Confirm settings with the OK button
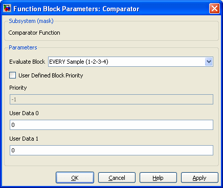Viewport: 223px width, 188px height. tap(75, 178)
